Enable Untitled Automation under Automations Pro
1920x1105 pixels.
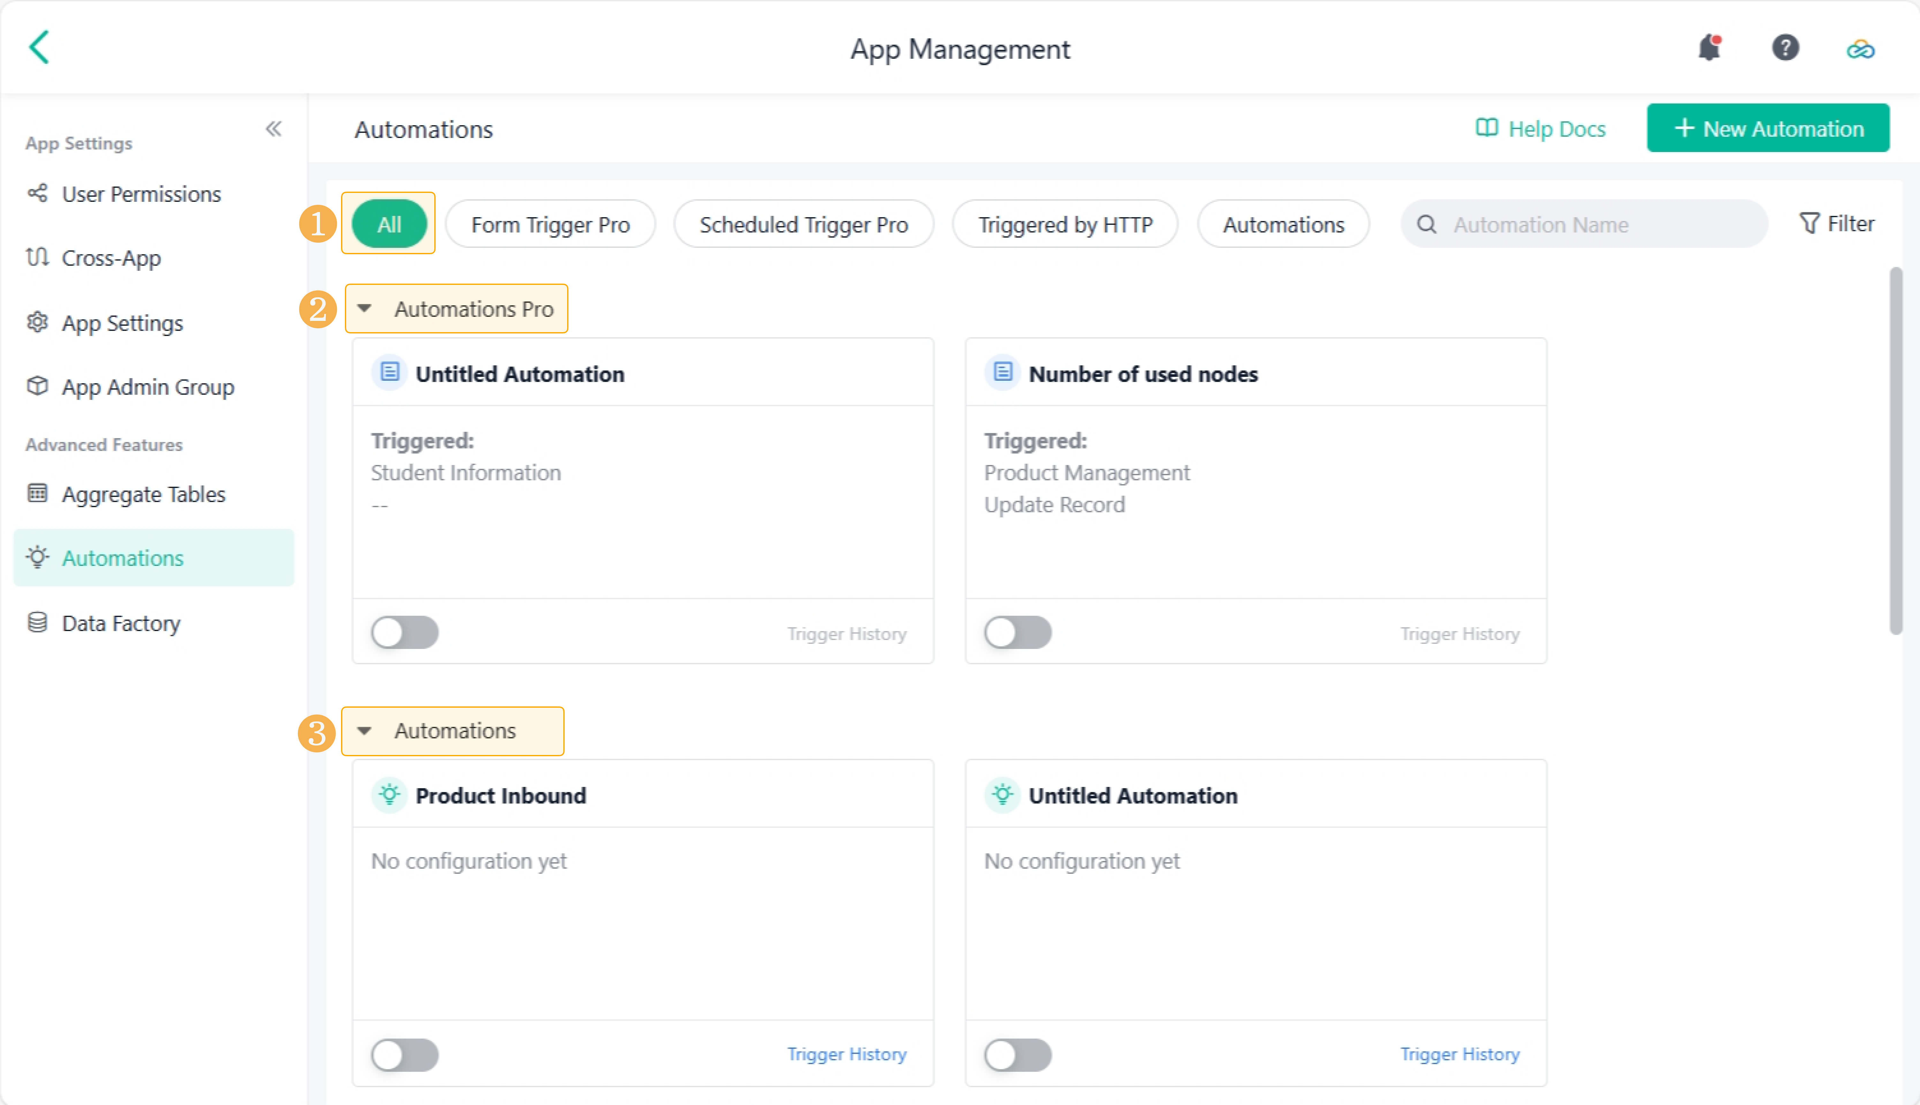coord(405,632)
